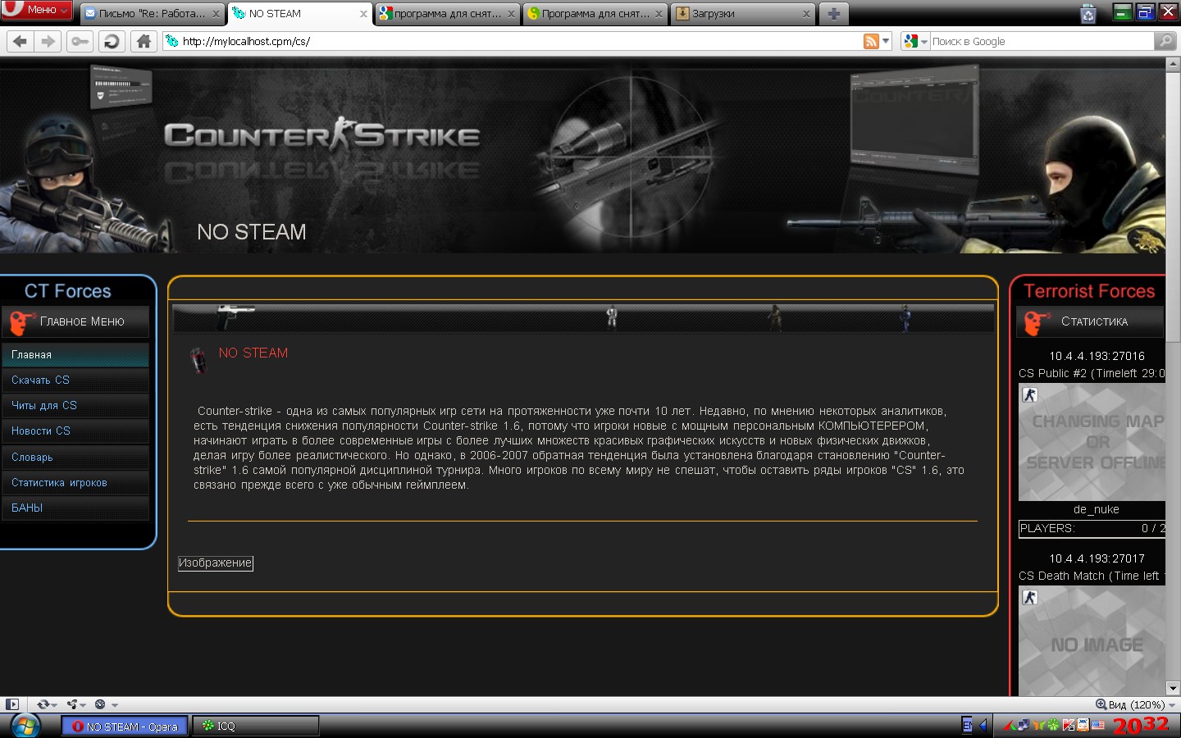1181x738 pixels.
Task: Expand the Вид (120%) zoom dropdown
Action: coord(1172,705)
